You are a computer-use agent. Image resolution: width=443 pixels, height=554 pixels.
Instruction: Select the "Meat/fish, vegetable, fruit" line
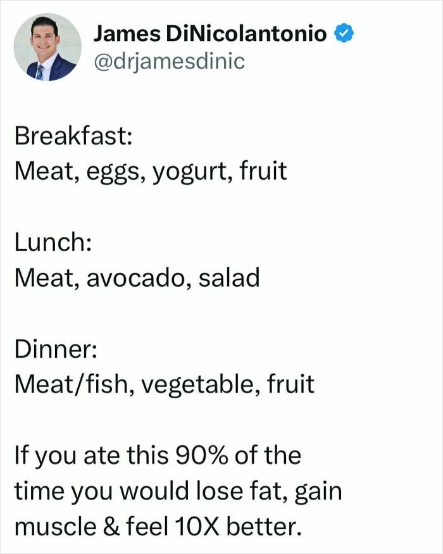pyautogui.click(x=164, y=384)
